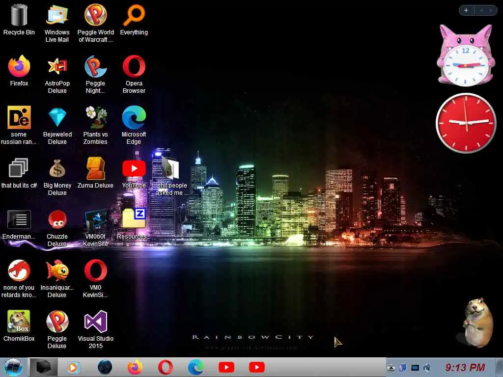
Task: Click the Windows Start orb button
Action: tap(13, 367)
